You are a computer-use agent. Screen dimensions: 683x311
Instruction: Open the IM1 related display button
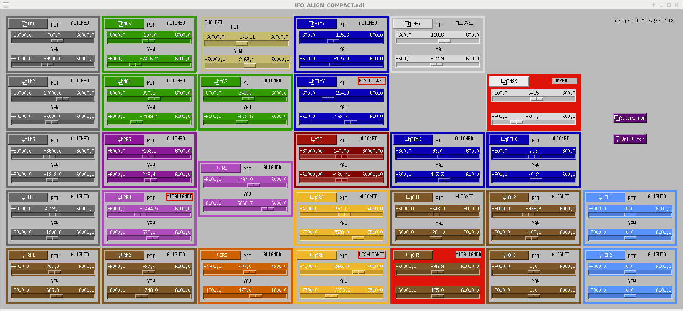pyautogui.click(x=28, y=24)
